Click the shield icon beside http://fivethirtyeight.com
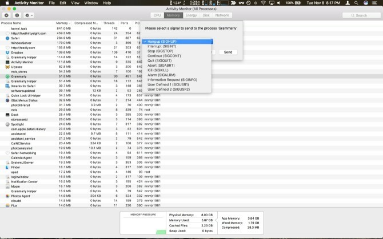Screen dimensions: 383x239 pyautogui.click(x=7, y=34)
